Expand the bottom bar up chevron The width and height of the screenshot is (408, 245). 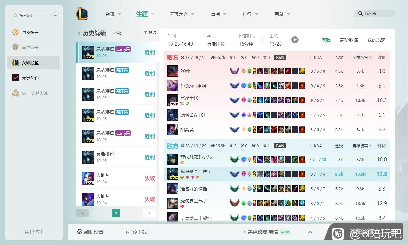coord(310,232)
